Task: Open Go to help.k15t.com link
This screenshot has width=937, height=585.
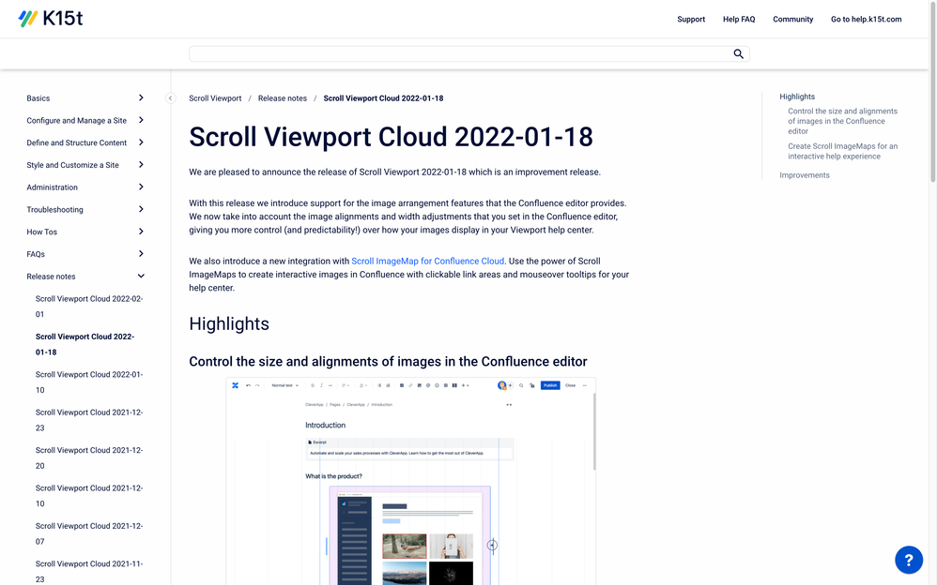Action: pos(866,19)
